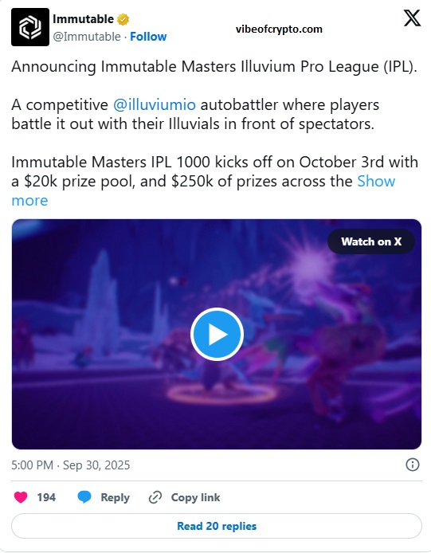Click the Watch on X button
431x553 pixels.
(371, 241)
